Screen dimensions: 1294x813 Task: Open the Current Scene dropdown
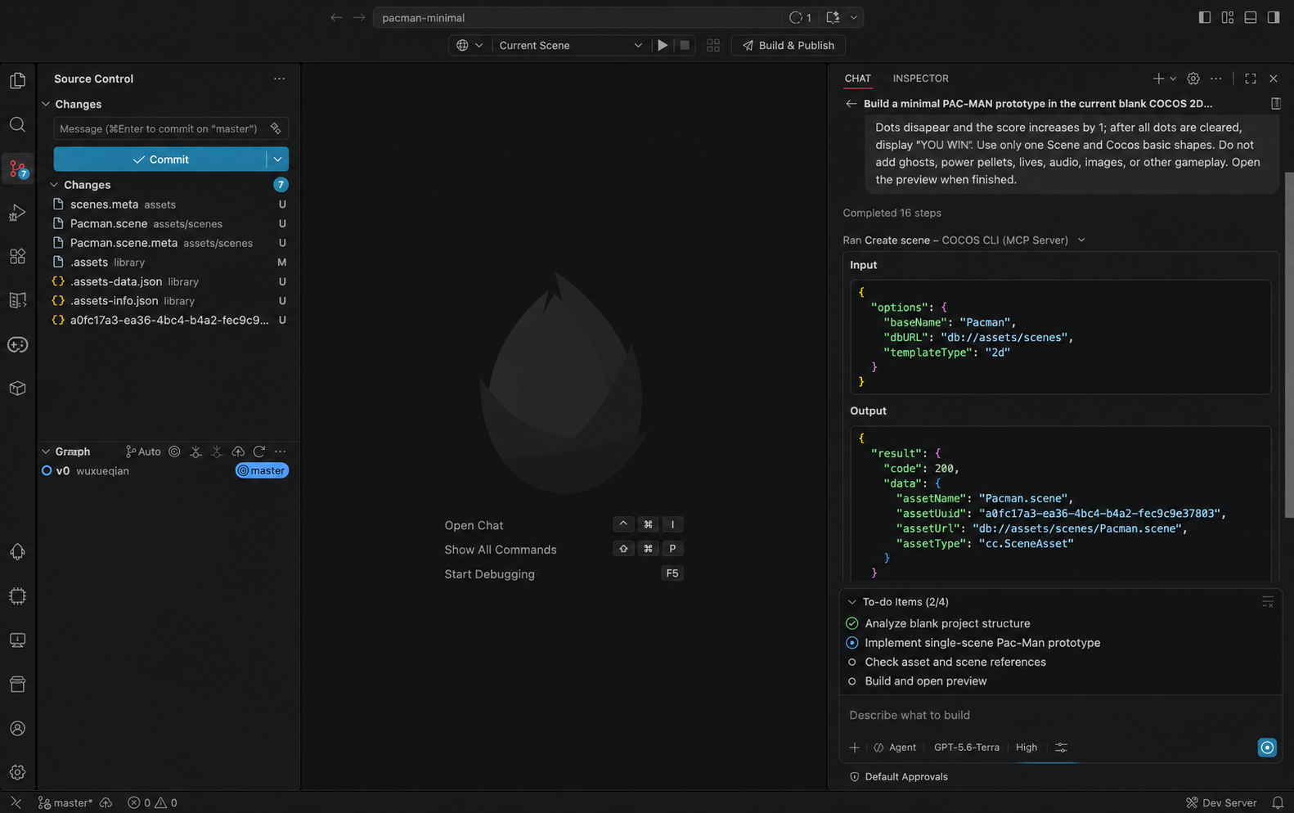coord(570,45)
